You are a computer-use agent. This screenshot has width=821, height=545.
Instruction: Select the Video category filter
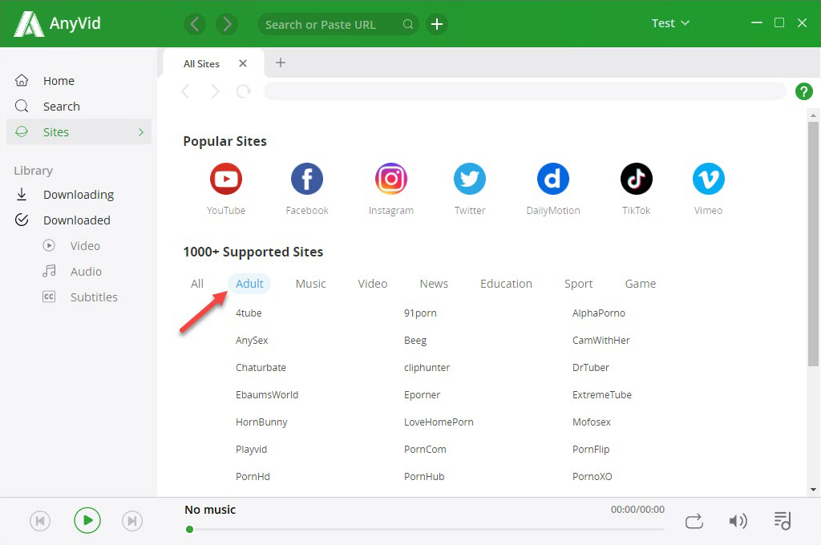(372, 284)
